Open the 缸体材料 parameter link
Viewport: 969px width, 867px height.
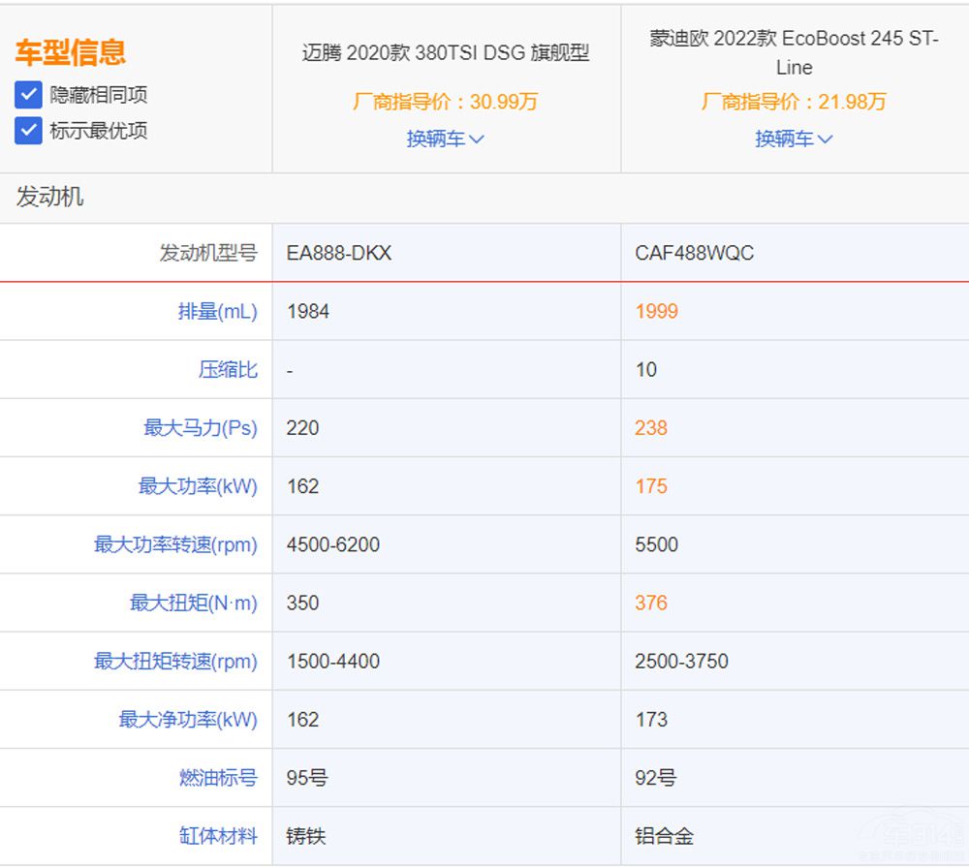218,836
